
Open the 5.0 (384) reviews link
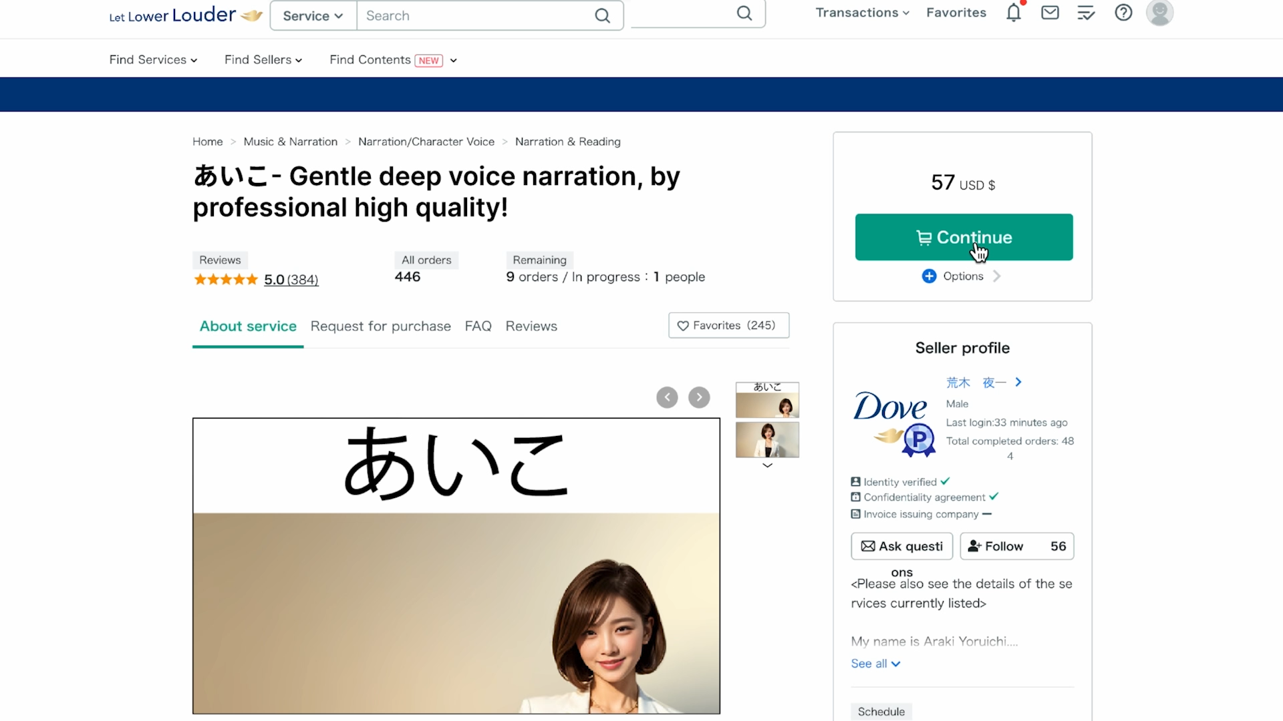click(x=291, y=280)
